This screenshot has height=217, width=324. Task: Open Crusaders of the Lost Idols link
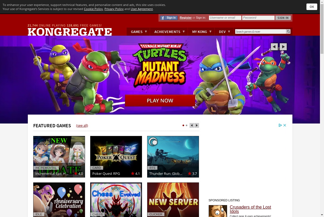click(x=250, y=209)
